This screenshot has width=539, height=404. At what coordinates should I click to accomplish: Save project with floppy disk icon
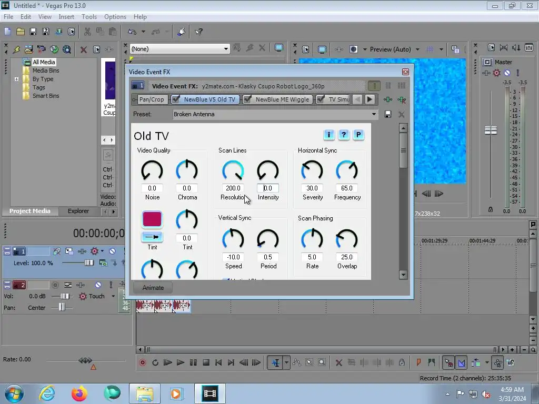click(33, 32)
